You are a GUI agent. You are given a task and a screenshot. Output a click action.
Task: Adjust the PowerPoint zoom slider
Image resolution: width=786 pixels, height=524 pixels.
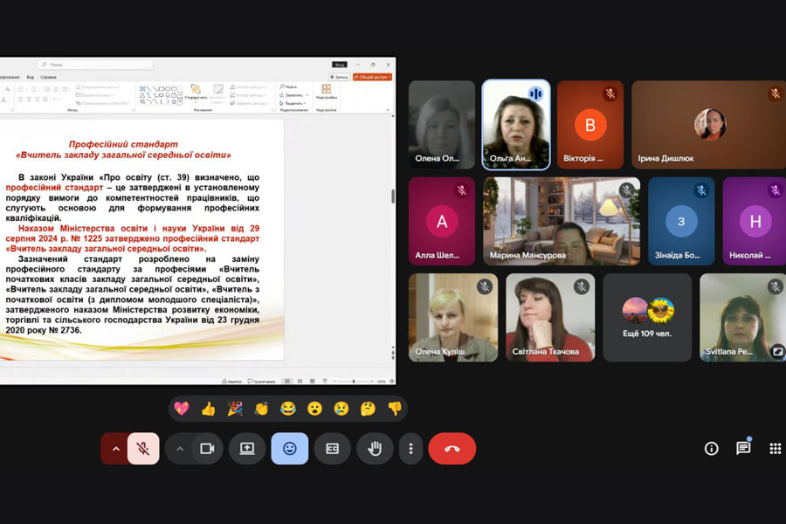point(354,382)
